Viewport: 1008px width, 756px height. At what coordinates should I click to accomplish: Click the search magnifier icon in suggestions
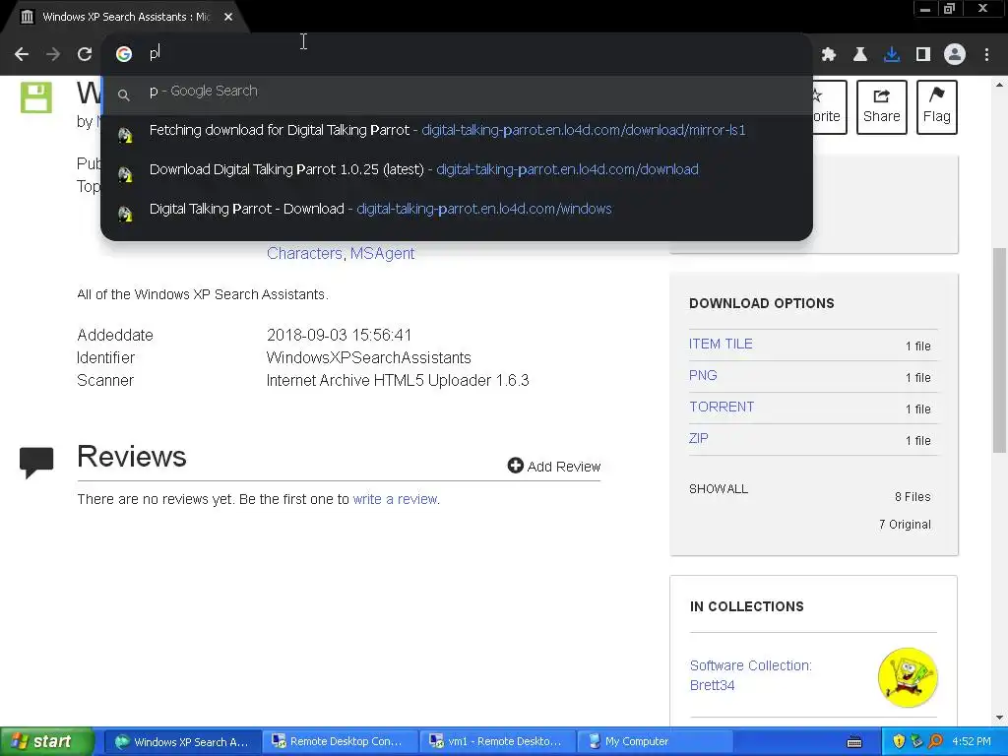[123, 95]
